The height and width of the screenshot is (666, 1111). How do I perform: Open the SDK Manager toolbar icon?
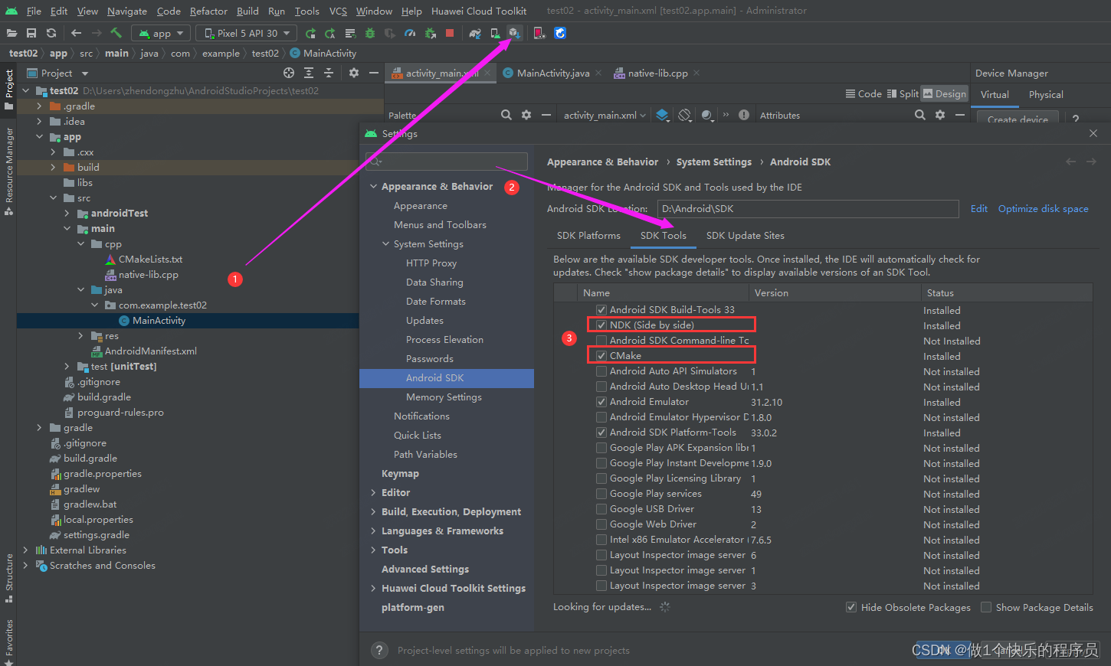pyautogui.click(x=514, y=33)
